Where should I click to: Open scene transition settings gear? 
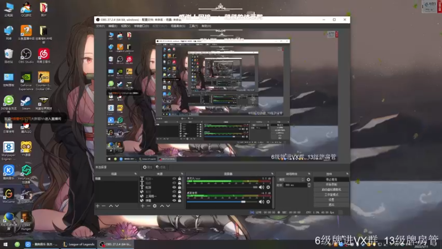click(308, 179)
